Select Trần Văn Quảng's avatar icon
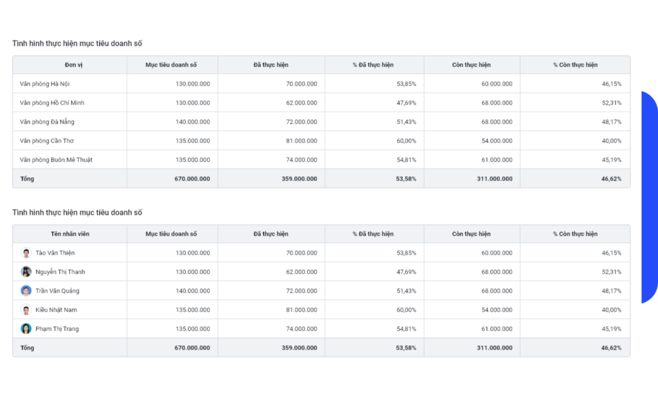 click(26, 291)
